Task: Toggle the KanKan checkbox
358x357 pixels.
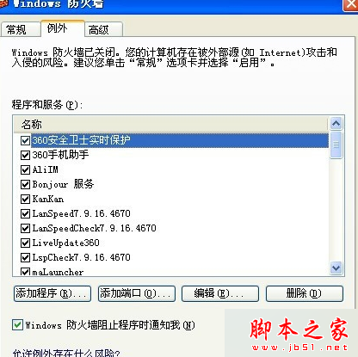Action: click(25, 199)
